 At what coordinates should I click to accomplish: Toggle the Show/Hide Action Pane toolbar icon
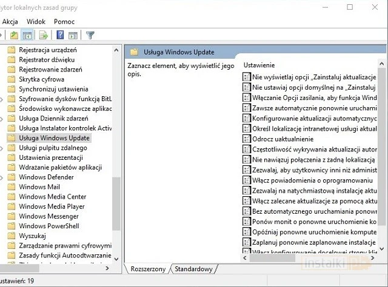73,35
